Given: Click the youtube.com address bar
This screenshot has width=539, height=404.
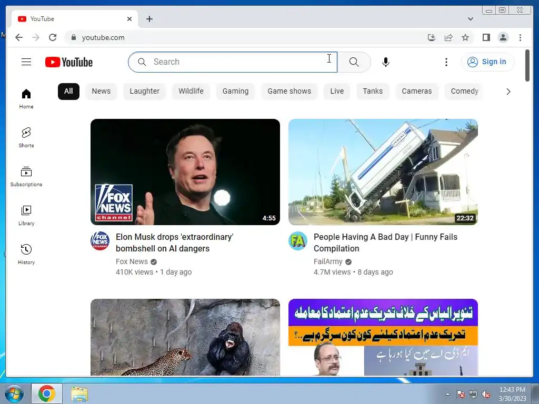Looking at the screenshot, I should pos(241,37).
